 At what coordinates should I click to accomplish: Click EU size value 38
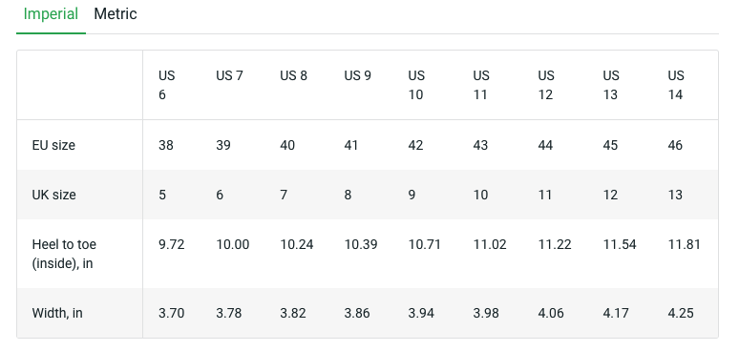pos(166,145)
